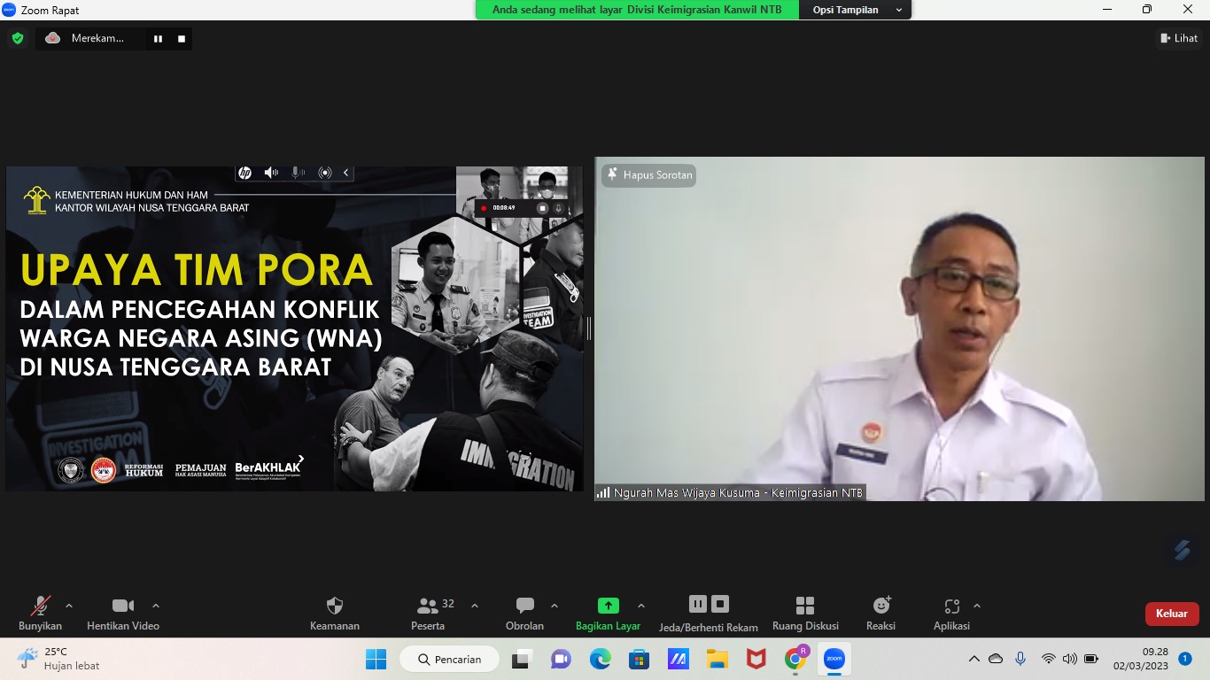Pause recording using the bottom toolbar pause icon

(698, 604)
